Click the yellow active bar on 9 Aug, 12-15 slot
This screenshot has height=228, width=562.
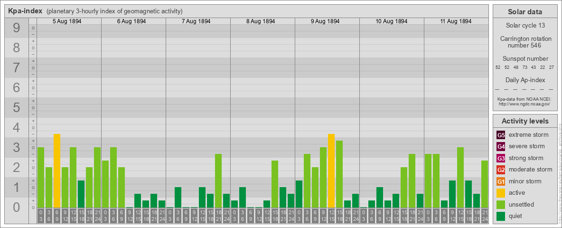click(331, 171)
